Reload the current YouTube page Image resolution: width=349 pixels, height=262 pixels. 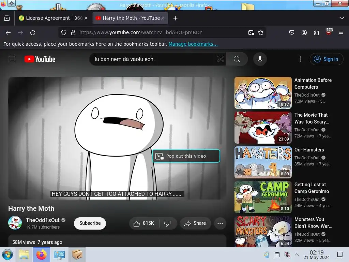(33, 33)
